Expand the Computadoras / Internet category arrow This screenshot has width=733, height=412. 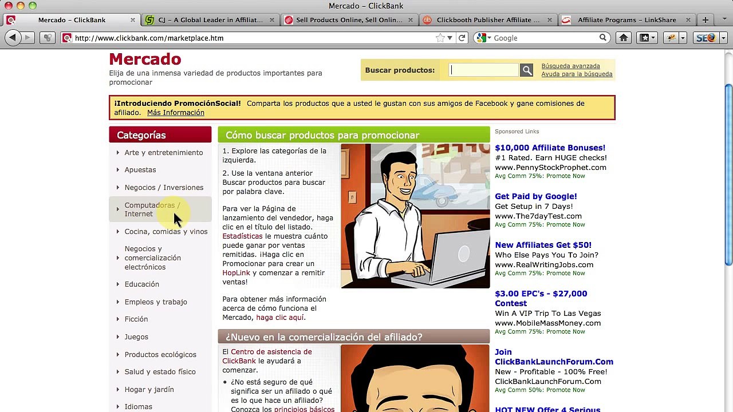pyautogui.click(x=117, y=209)
